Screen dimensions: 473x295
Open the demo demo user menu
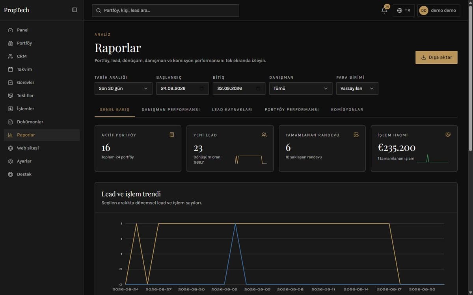click(439, 11)
